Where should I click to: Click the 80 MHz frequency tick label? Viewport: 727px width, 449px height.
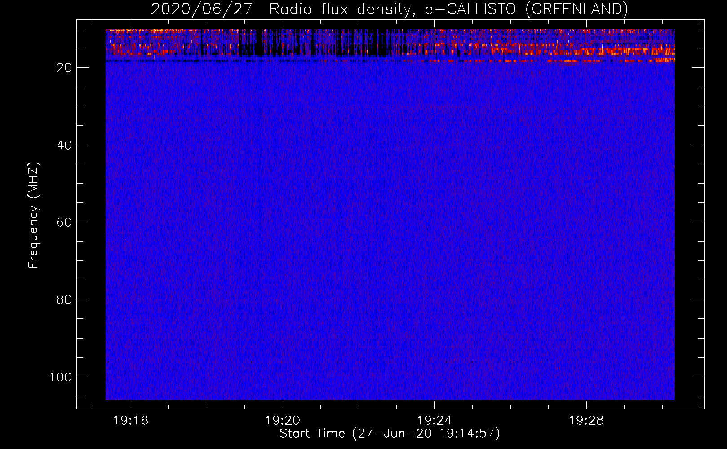[64, 299]
